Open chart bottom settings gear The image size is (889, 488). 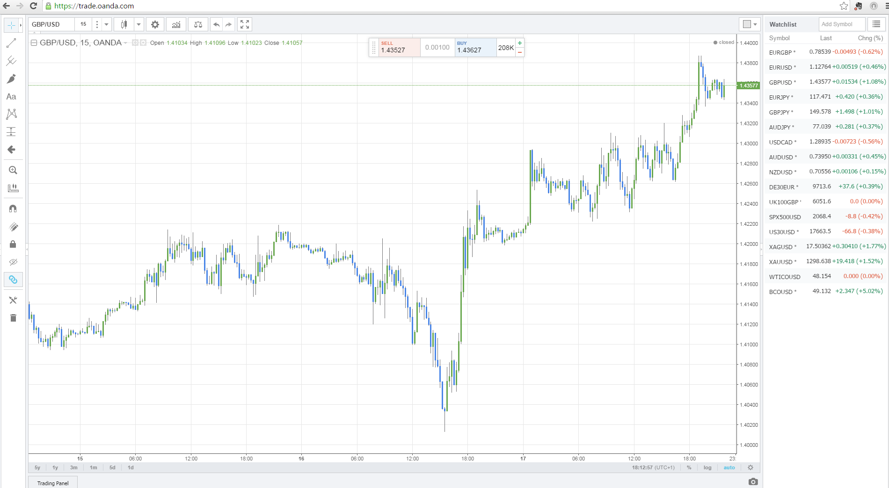click(x=751, y=467)
